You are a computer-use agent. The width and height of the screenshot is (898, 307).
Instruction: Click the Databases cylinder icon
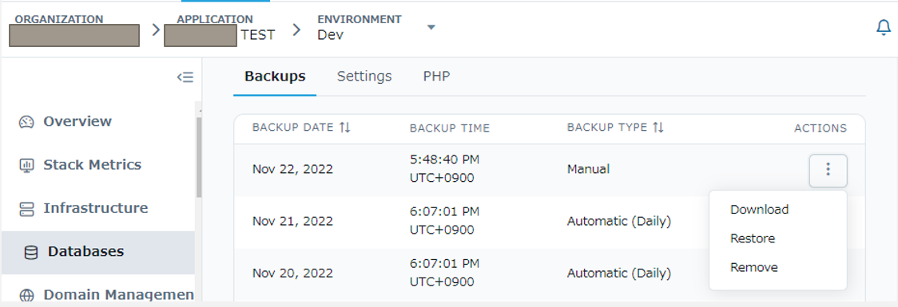[31, 252]
